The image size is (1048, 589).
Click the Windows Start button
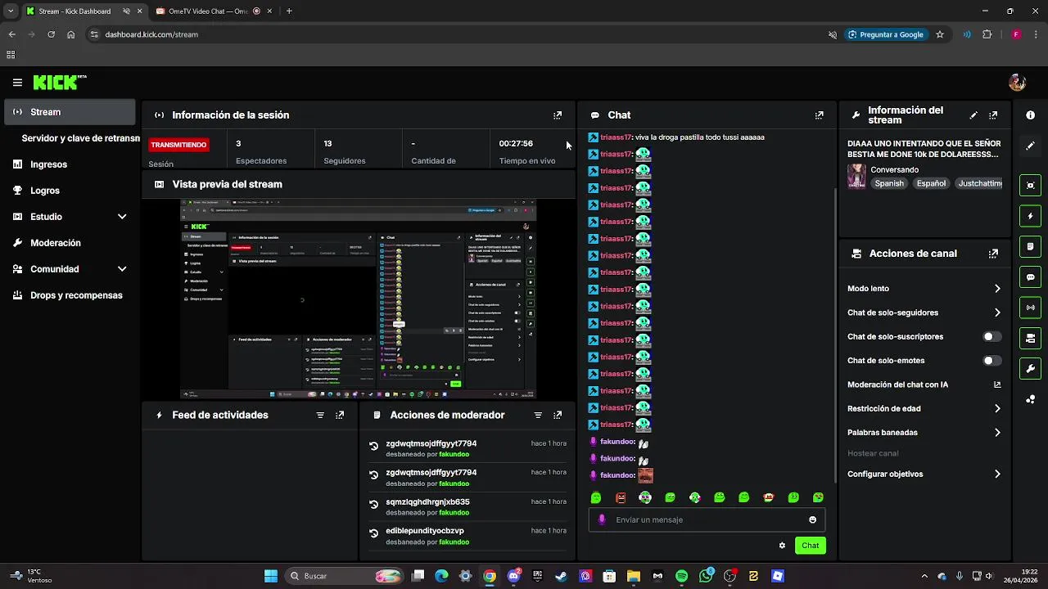point(271,576)
